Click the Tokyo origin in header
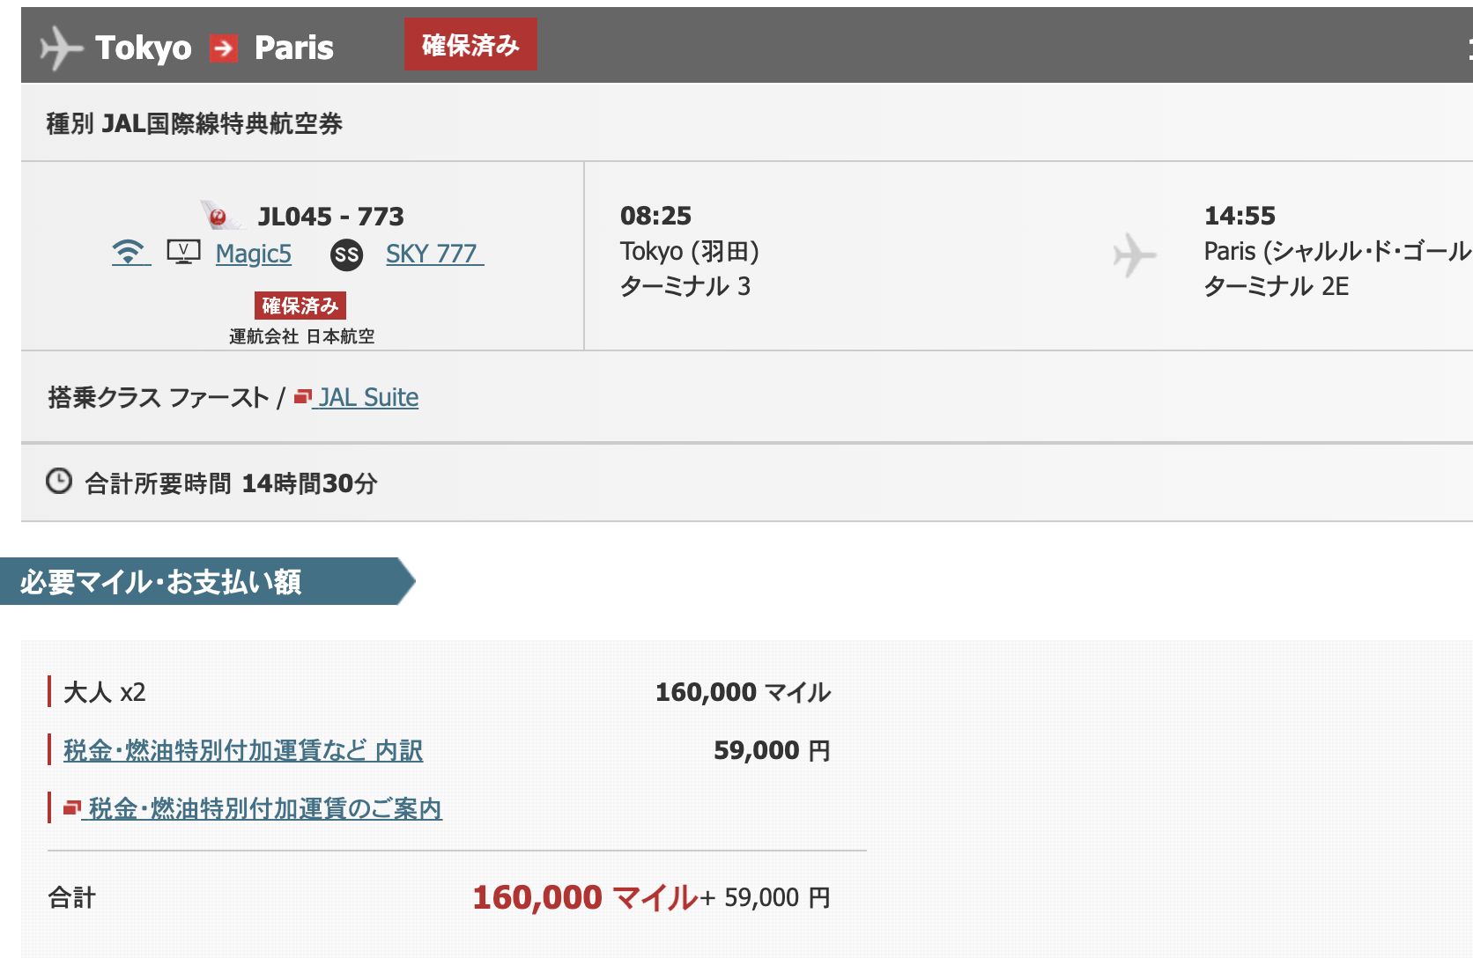Screen dimensions: 1473x958 pyautogui.click(x=144, y=48)
